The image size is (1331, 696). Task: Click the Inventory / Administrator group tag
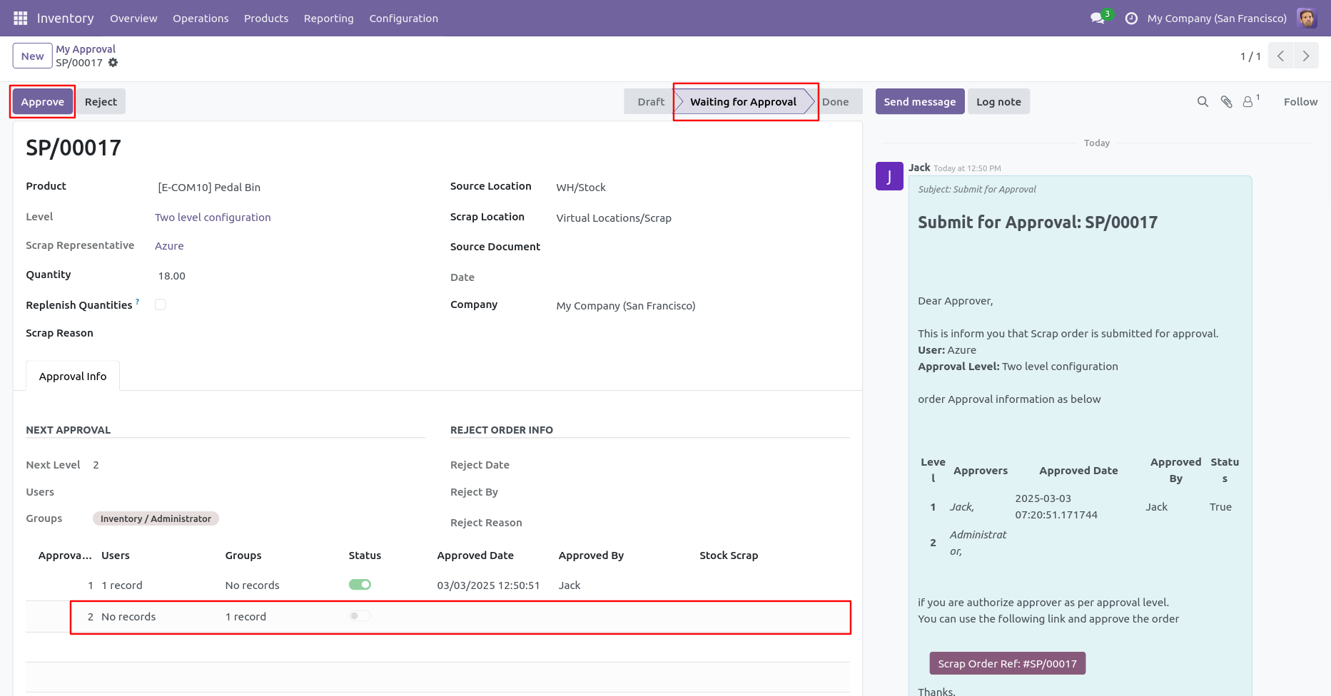[x=156, y=518]
